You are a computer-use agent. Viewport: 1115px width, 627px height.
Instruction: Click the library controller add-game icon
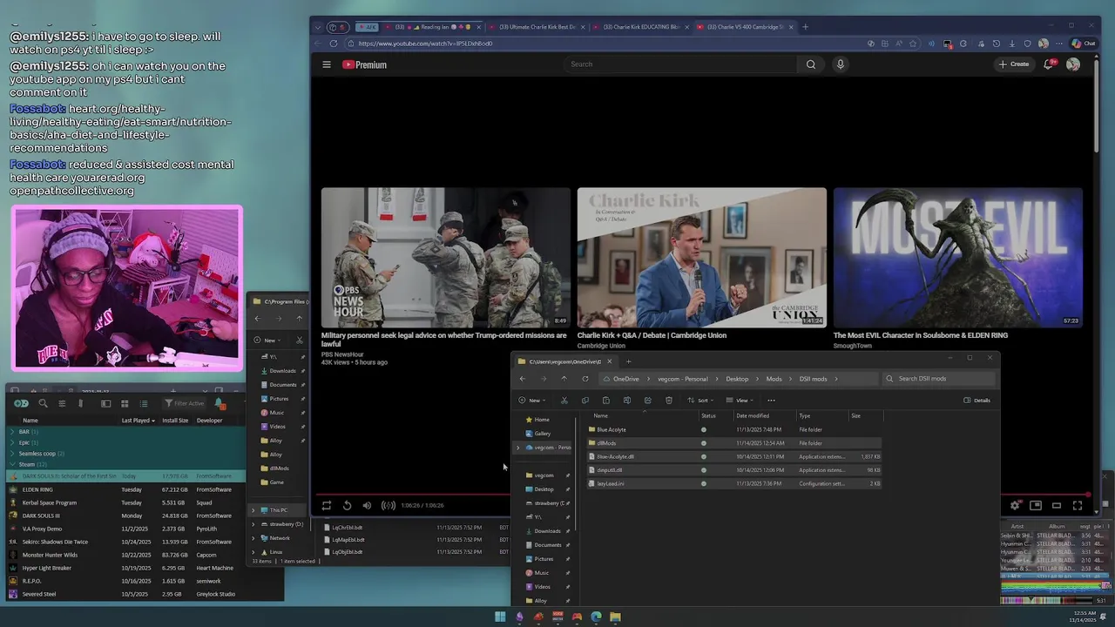tap(21, 403)
